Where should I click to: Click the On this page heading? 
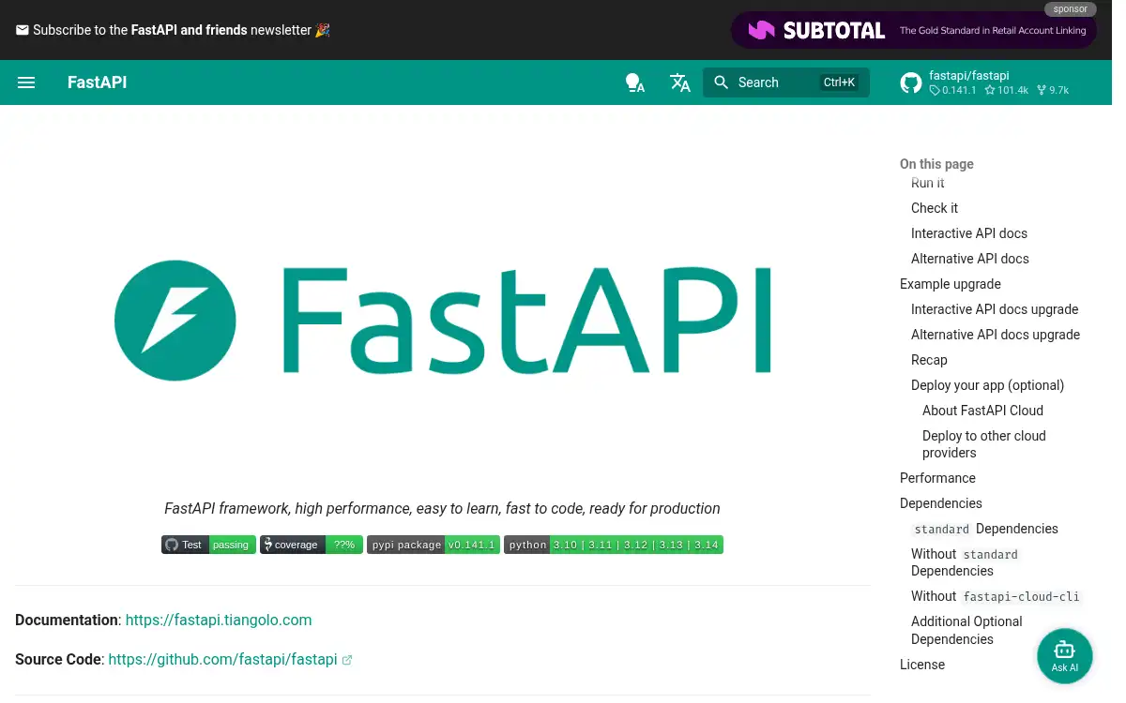point(936,164)
